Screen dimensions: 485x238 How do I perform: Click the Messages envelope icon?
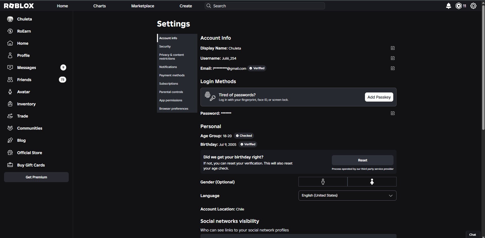10,68
